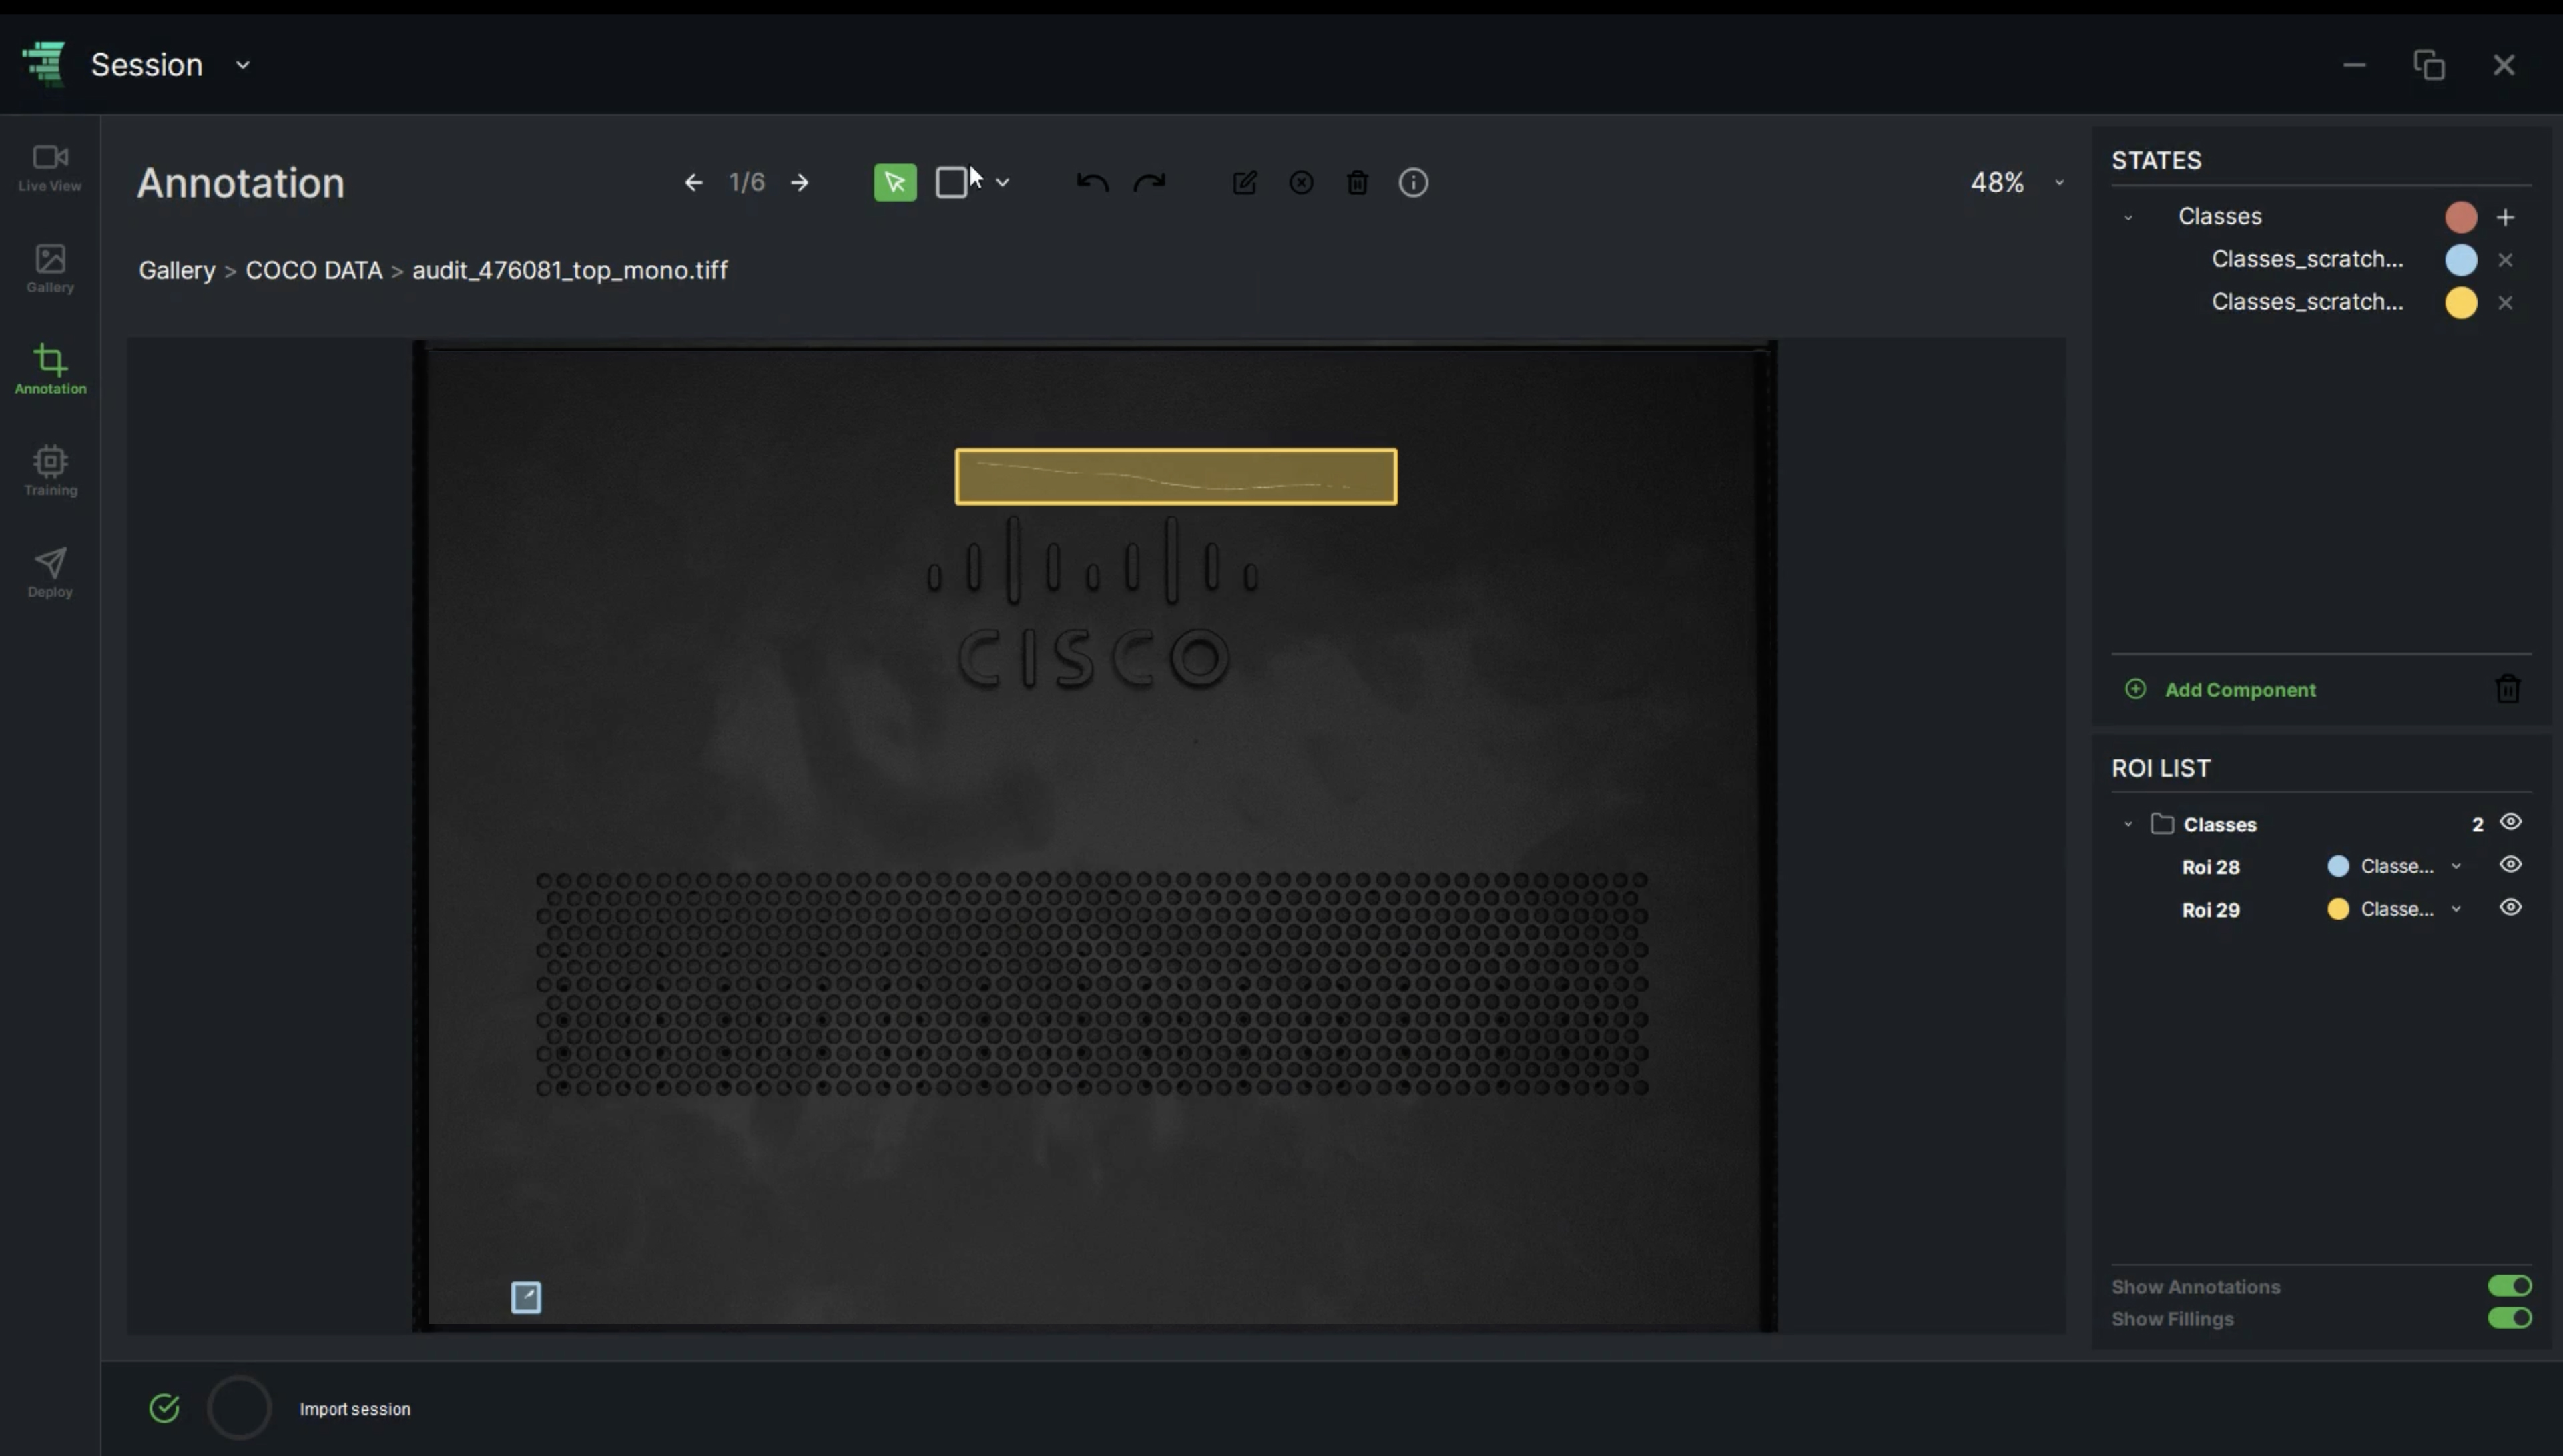Screen dimensions: 2563x1456
Task: Add a new class with plus icon
Action: pyautogui.click(x=2505, y=217)
